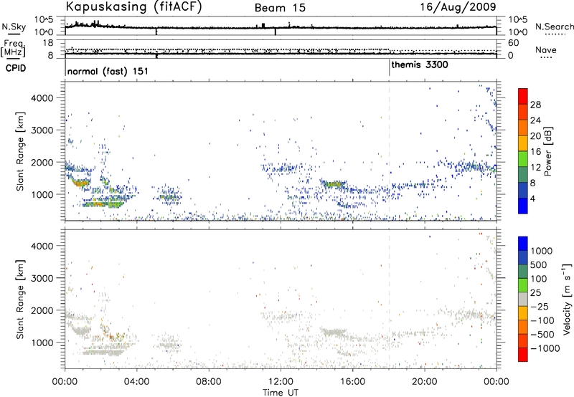
Task: Click the '-100' label on Velocity color bar
Action: (x=542, y=320)
